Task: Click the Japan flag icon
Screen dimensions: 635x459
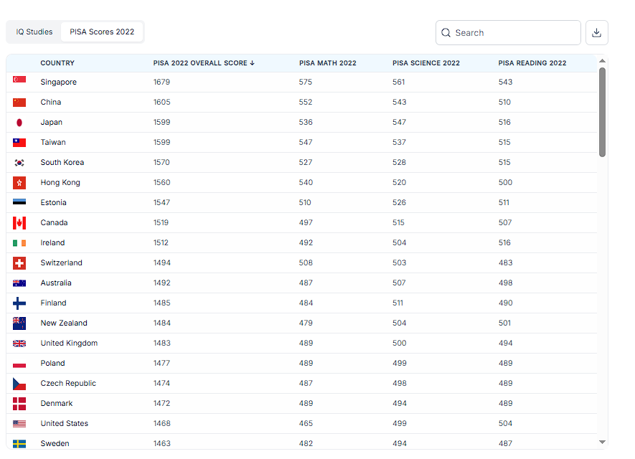Action: click(19, 123)
